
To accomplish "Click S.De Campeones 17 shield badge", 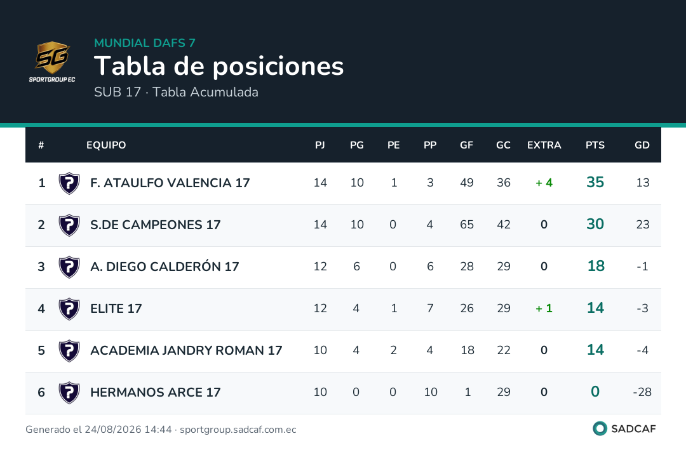I will pyautogui.click(x=69, y=225).
